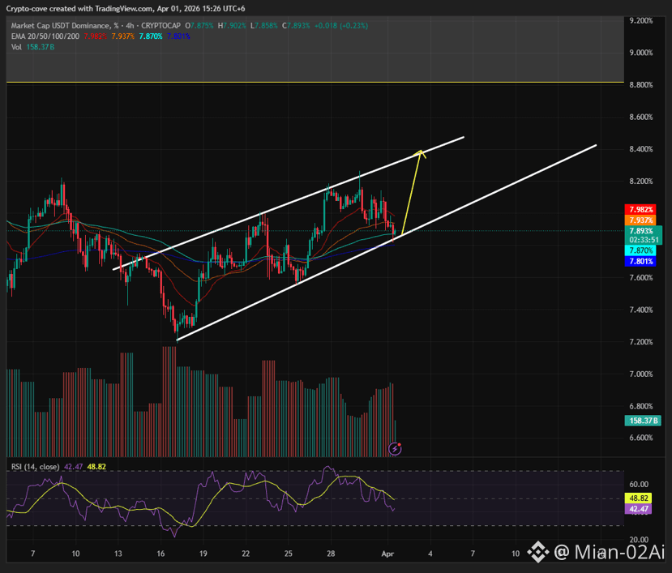672x573 pixels.
Task: Click the orange EMA value 7.937% in legend
Action: pos(123,36)
